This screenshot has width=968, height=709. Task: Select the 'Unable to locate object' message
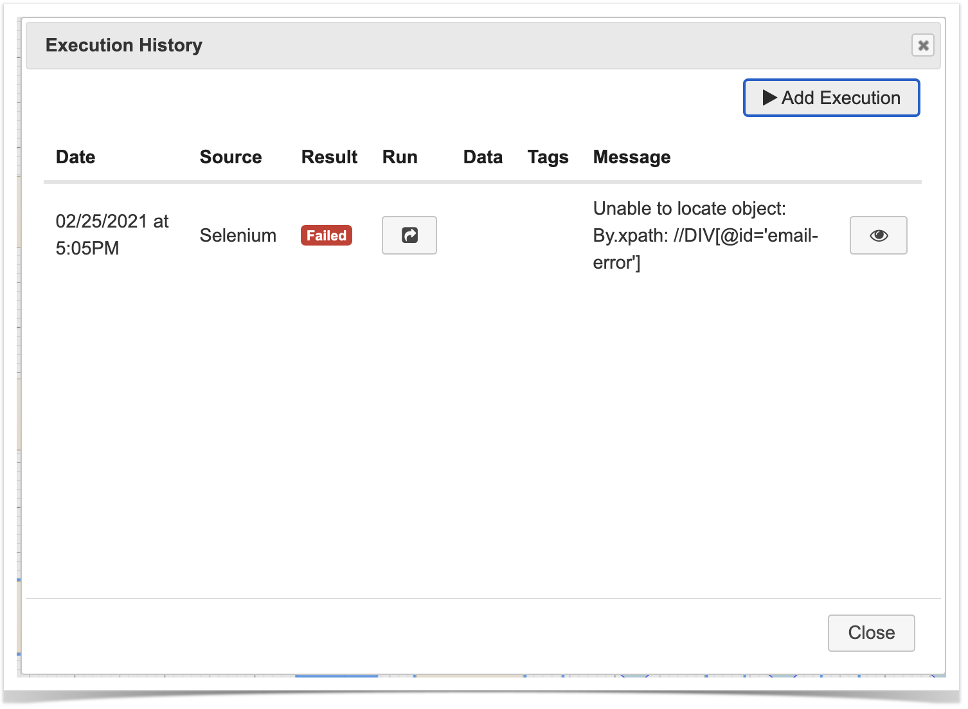click(x=705, y=235)
